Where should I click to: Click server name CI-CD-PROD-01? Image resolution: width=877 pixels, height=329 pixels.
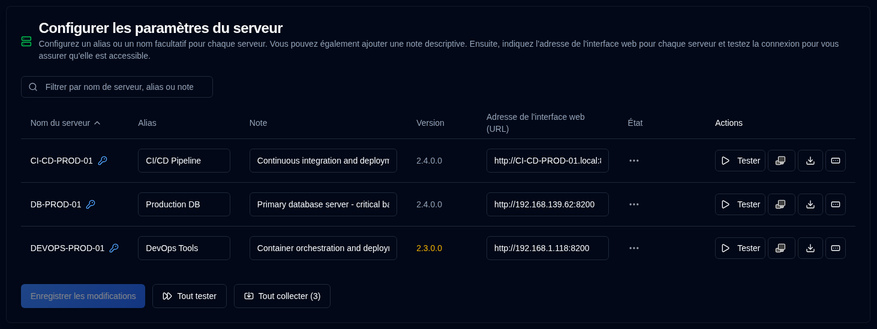(x=62, y=161)
